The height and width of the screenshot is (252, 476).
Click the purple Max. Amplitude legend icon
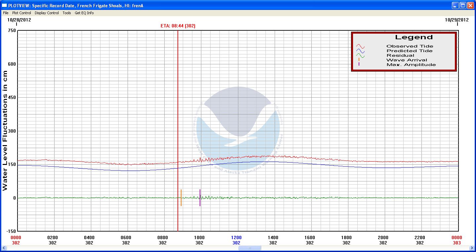pyautogui.click(x=359, y=64)
